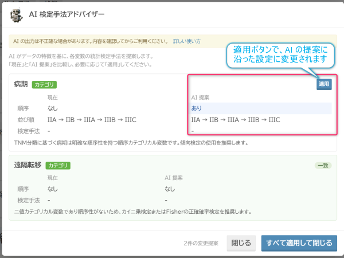Image resolution: width=344 pixels, height=258 pixels.
Task: Click the 病期 variable heading
Action: click(21, 84)
